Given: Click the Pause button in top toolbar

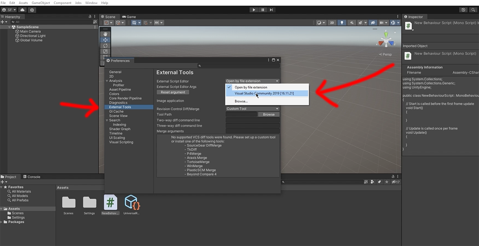Looking at the screenshot, I should click(x=263, y=10).
